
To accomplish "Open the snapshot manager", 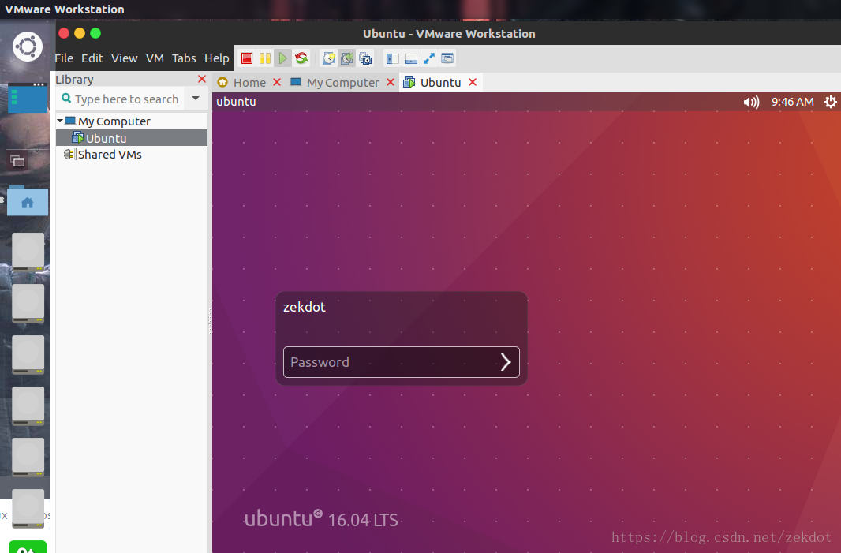I will tap(365, 58).
